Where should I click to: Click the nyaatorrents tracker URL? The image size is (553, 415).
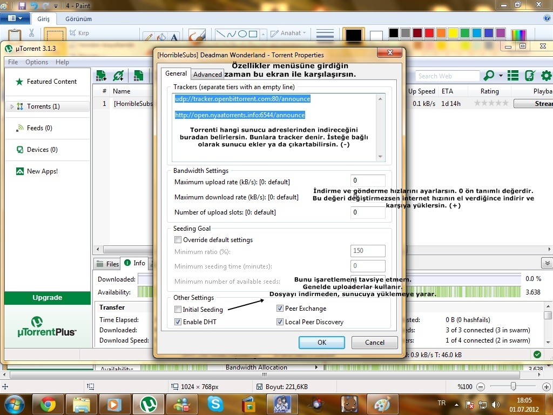coord(240,115)
